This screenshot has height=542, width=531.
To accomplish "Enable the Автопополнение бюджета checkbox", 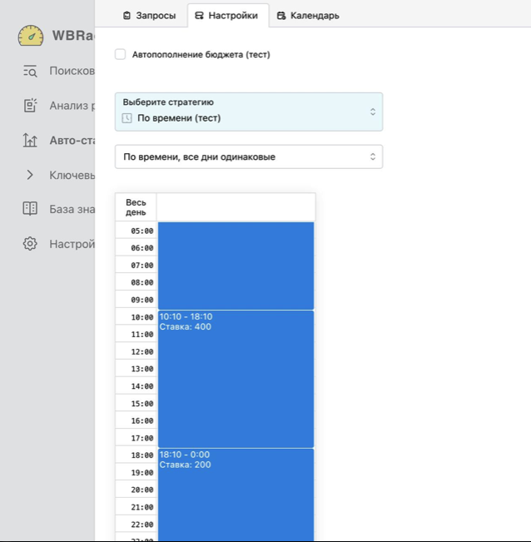I will point(120,54).
